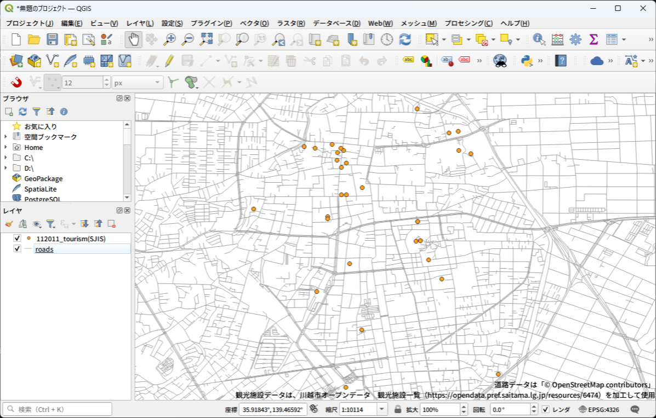
Task: Expand the Home folder in browser
Action: click(5, 147)
